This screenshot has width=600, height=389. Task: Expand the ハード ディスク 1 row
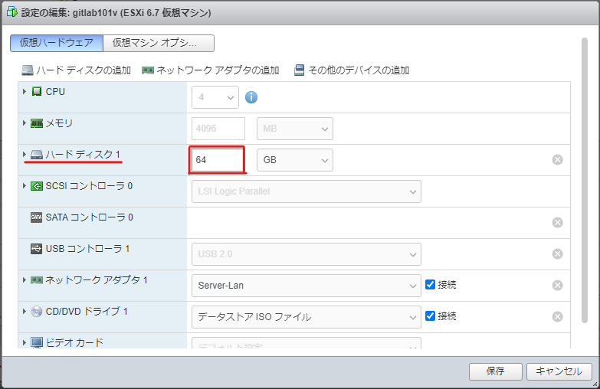click(24, 155)
